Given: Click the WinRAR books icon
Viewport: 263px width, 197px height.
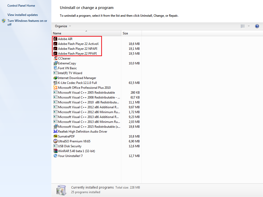Looking at the screenshot, I should [55, 151].
